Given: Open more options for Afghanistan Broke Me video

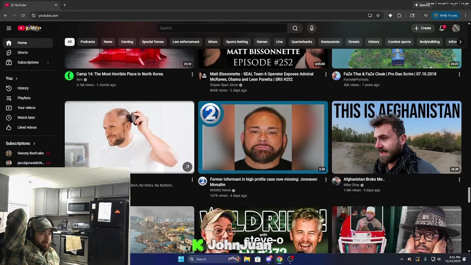Looking at the screenshot, I should click(x=459, y=180).
